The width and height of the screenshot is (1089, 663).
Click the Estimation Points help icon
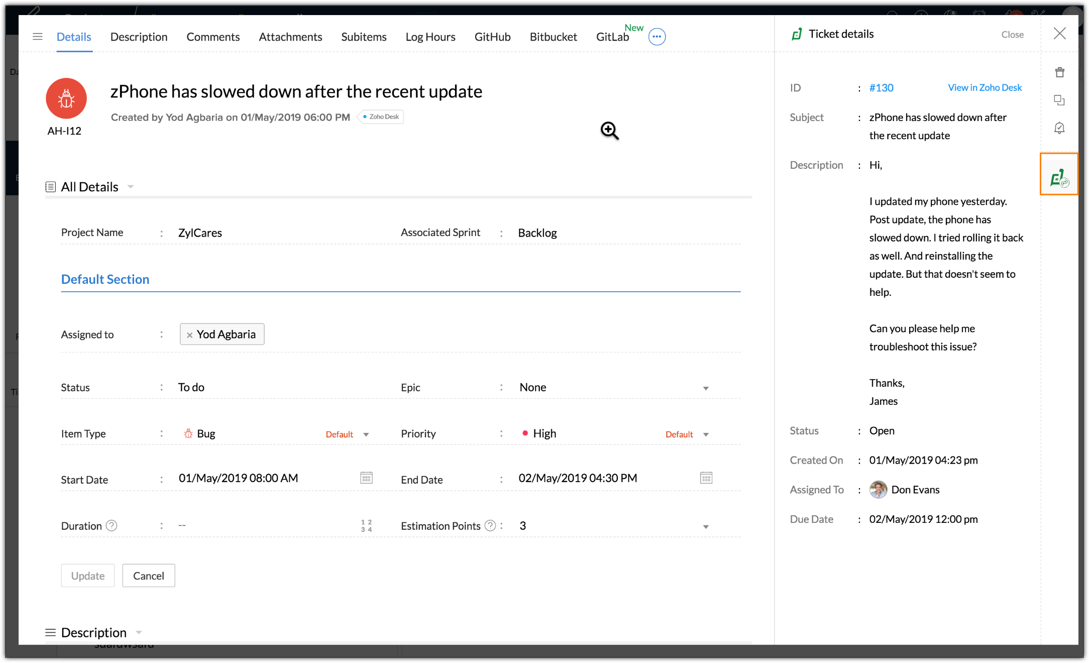point(490,525)
